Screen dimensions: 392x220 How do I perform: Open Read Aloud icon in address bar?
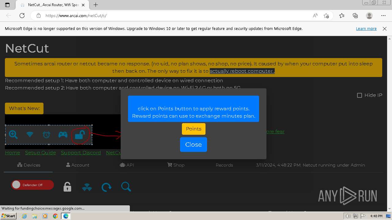pyautogui.click(x=315, y=16)
